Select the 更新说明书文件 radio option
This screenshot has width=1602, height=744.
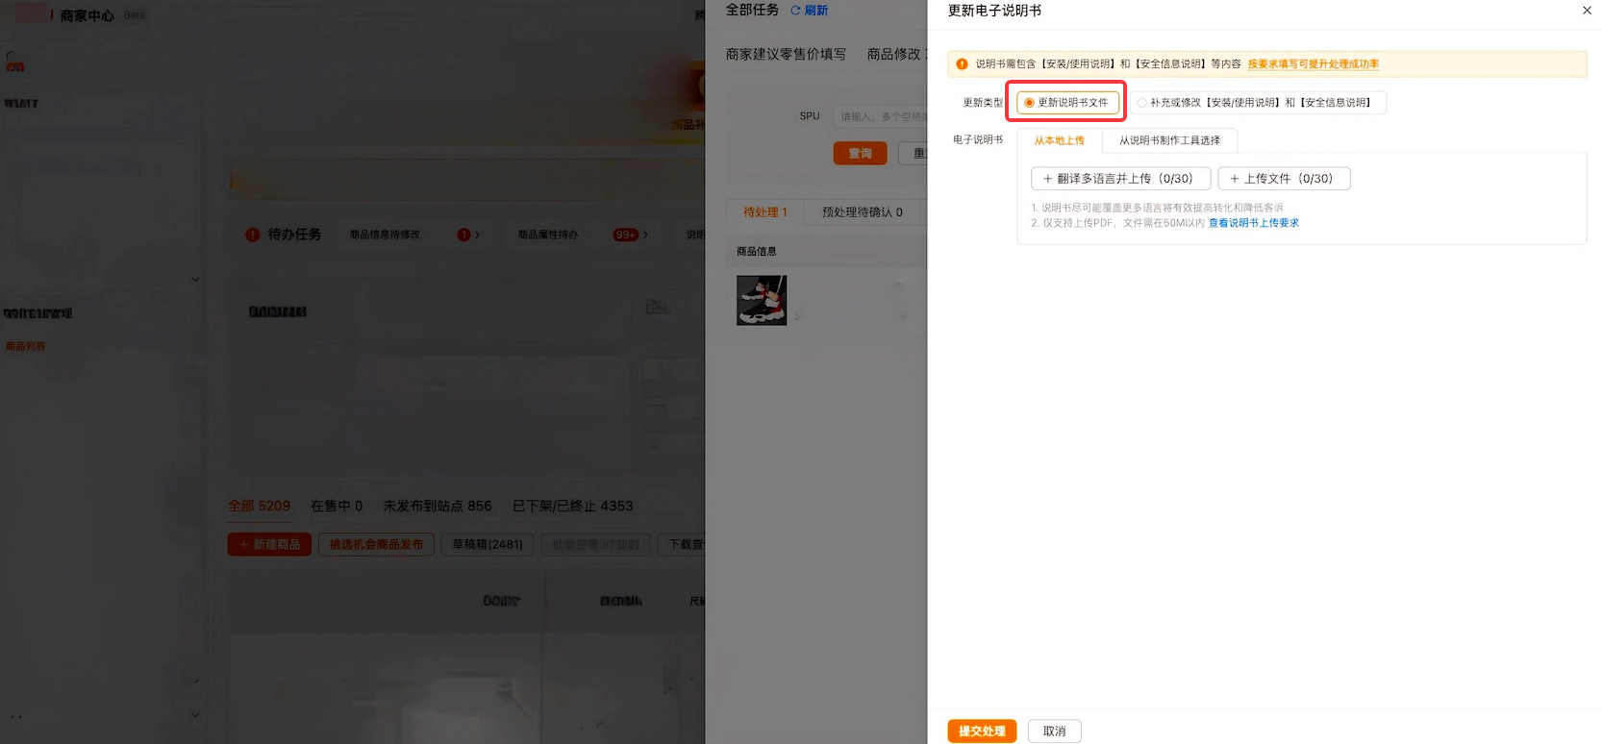pos(1029,103)
